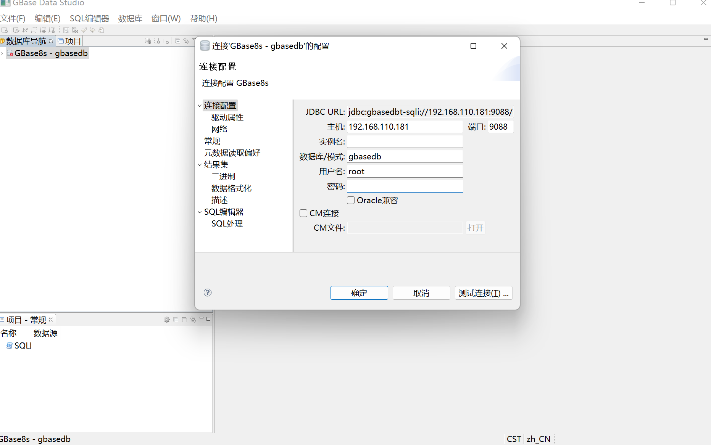This screenshot has width=711, height=445.
Task: Collapse the 连接配置 tree node
Action: click(200, 106)
